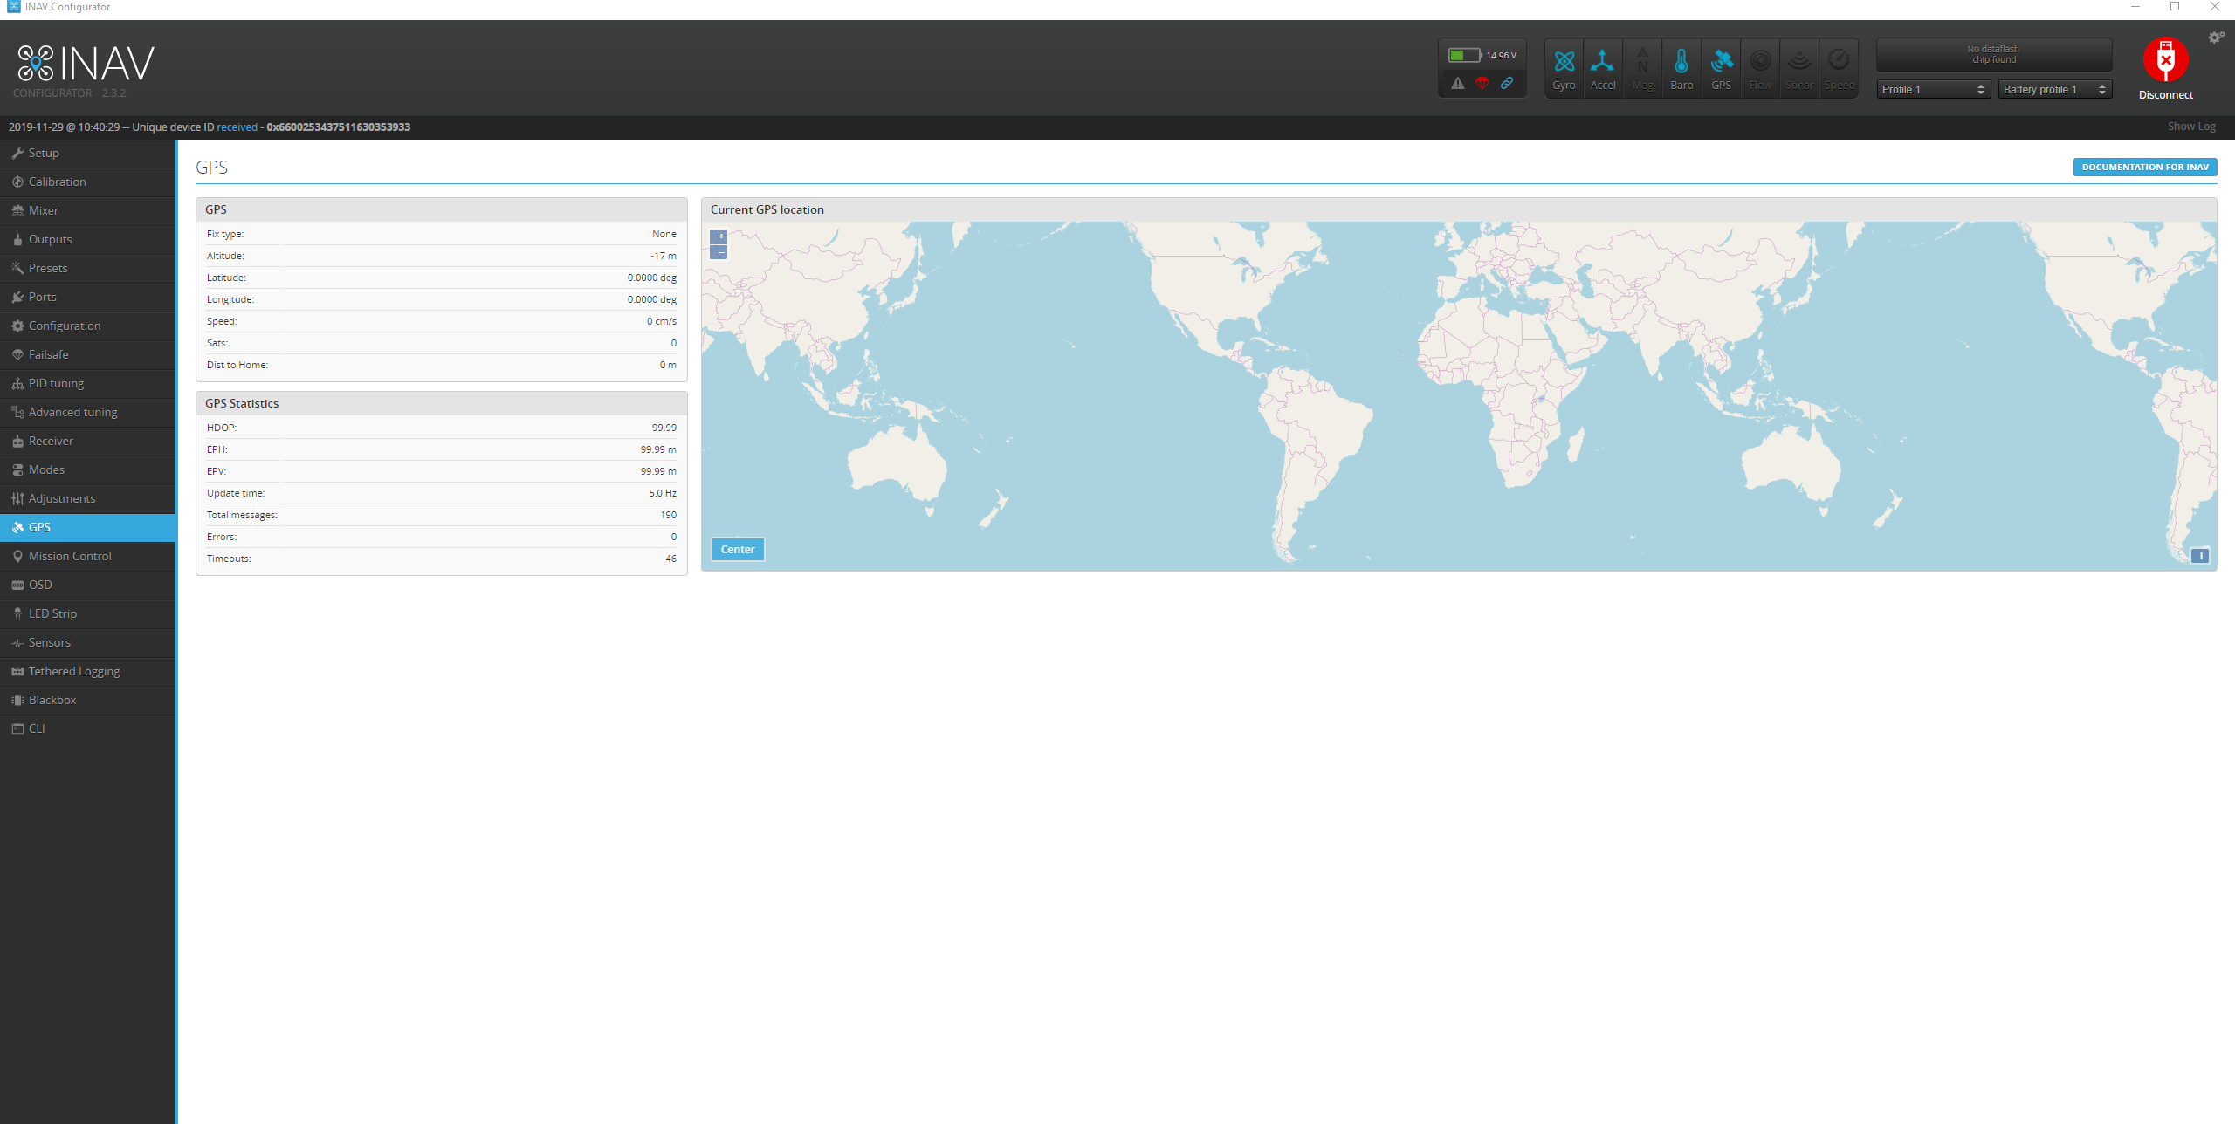2235x1124 pixels.
Task: Open the PID tuning page
Action: tap(55, 383)
